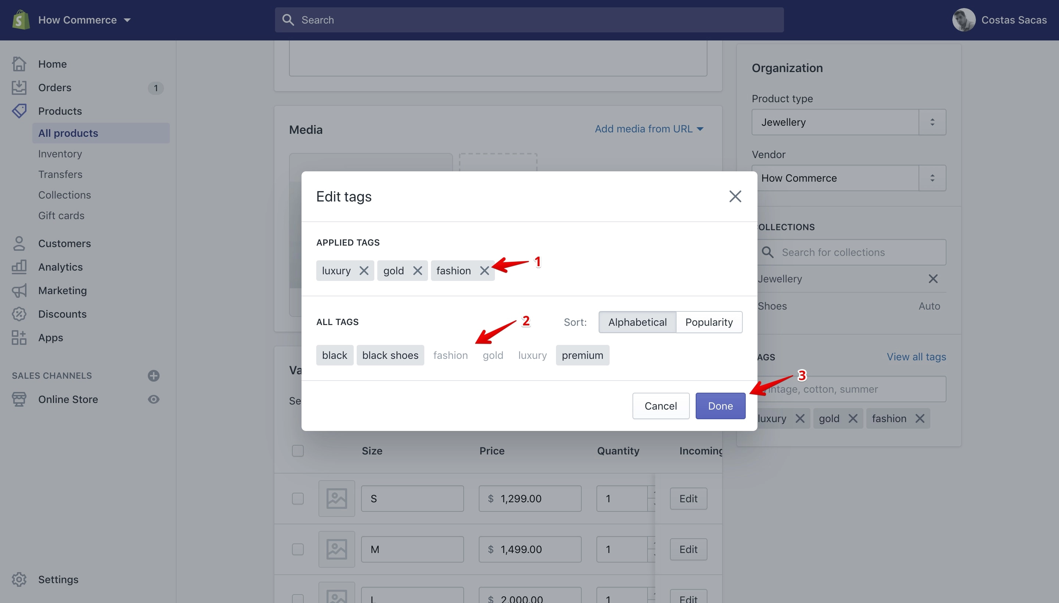
Task: Open the Product type Jewellery selector
Action: 849,122
